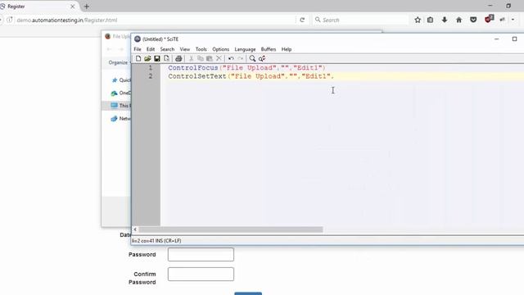
Task: Save the script using the floppy disk icon
Action: coord(156,58)
